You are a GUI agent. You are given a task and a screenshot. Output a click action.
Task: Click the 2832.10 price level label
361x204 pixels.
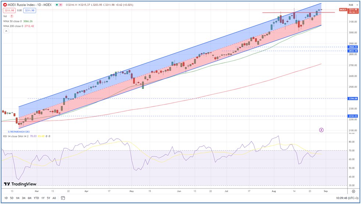pos(353,51)
